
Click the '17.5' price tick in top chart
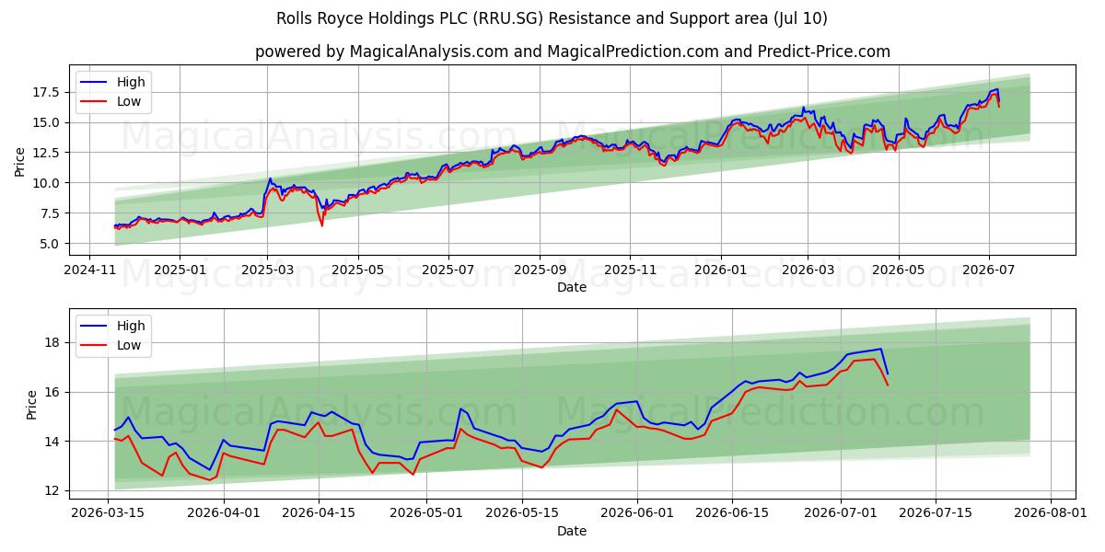point(48,92)
